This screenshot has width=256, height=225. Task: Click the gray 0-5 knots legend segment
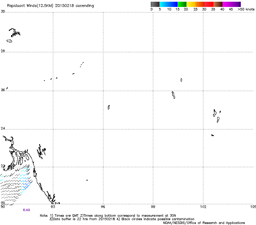155,4
